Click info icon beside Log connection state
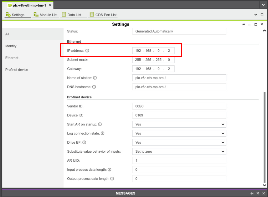This screenshot has height=197, width=268. [102, 133]
